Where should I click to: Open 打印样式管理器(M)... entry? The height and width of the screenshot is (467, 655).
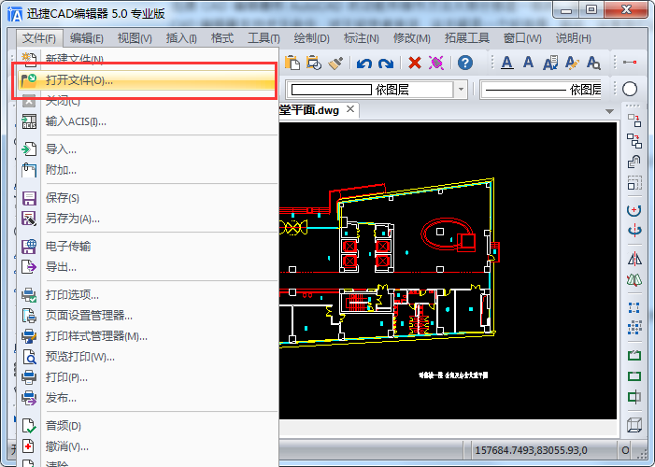point(147,336)
